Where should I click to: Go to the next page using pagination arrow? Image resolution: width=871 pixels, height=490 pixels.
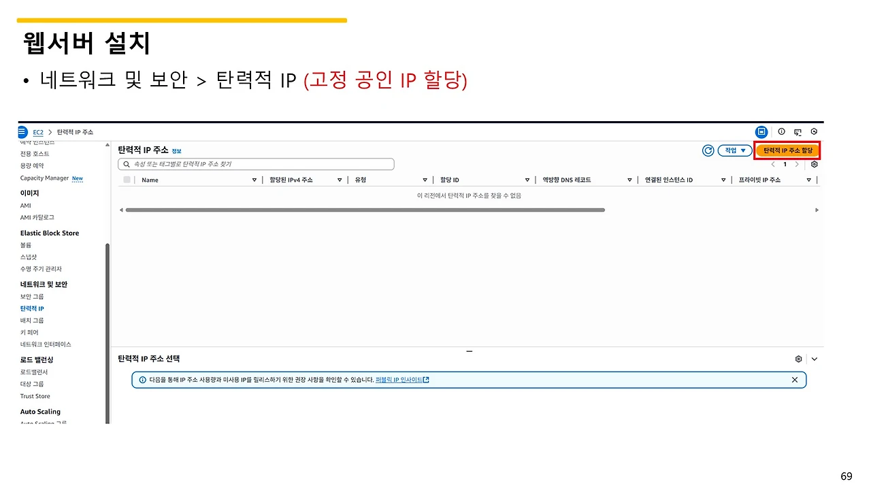(x=798, y=164)
